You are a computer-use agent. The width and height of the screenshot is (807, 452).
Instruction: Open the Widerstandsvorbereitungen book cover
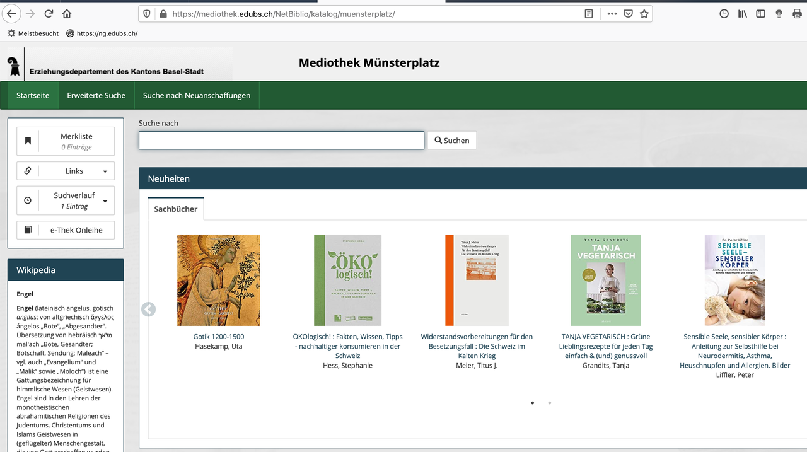477,280
